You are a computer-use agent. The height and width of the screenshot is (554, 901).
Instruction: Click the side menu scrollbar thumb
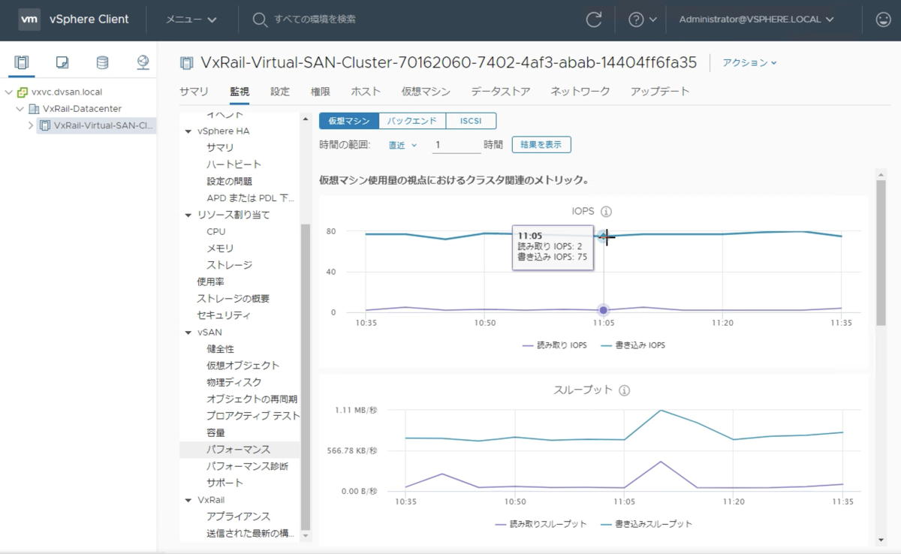[x=306, y=375]
